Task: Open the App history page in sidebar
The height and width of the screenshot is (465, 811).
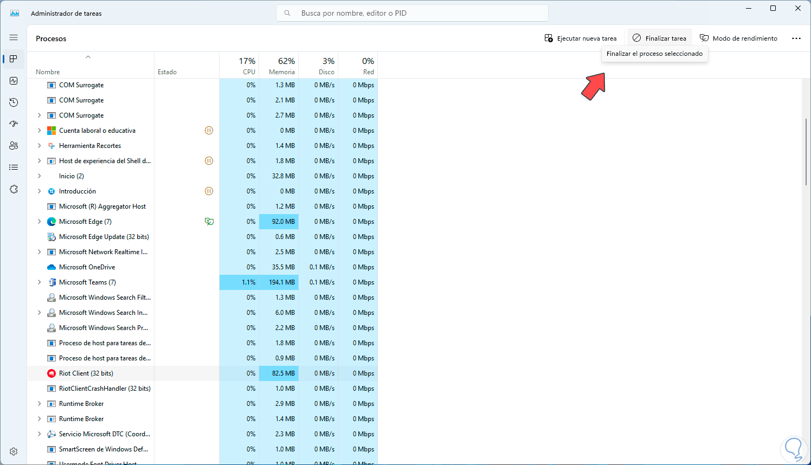Action: (14, 102)
